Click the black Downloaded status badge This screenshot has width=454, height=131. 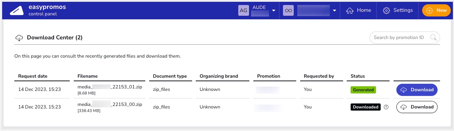tap(365, 107)
